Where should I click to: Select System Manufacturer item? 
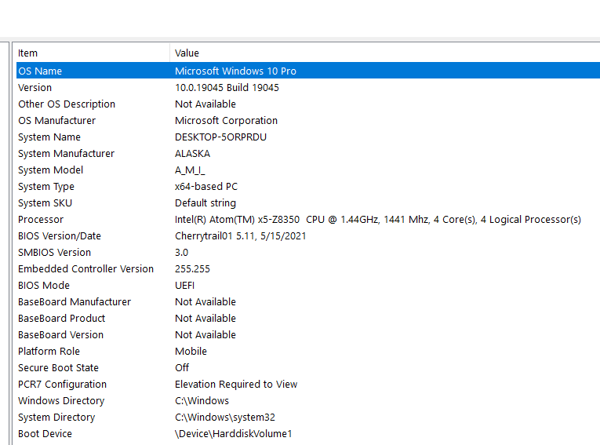point(66,153)
